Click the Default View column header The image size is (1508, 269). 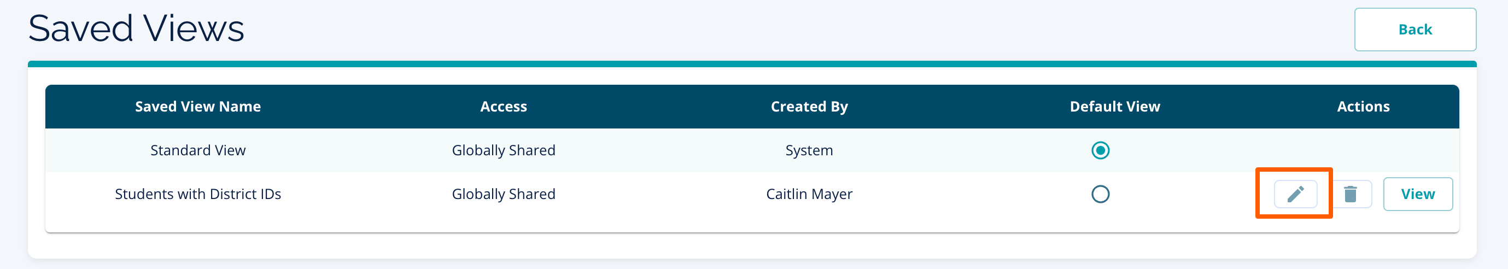[1115, 107]
